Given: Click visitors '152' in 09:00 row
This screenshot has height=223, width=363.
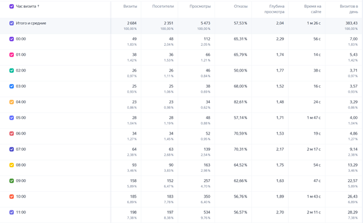Looking at the screenshot, I should point(170,181).
